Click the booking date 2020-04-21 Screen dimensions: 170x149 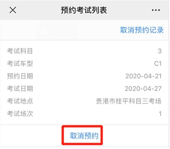click(143, 76)
